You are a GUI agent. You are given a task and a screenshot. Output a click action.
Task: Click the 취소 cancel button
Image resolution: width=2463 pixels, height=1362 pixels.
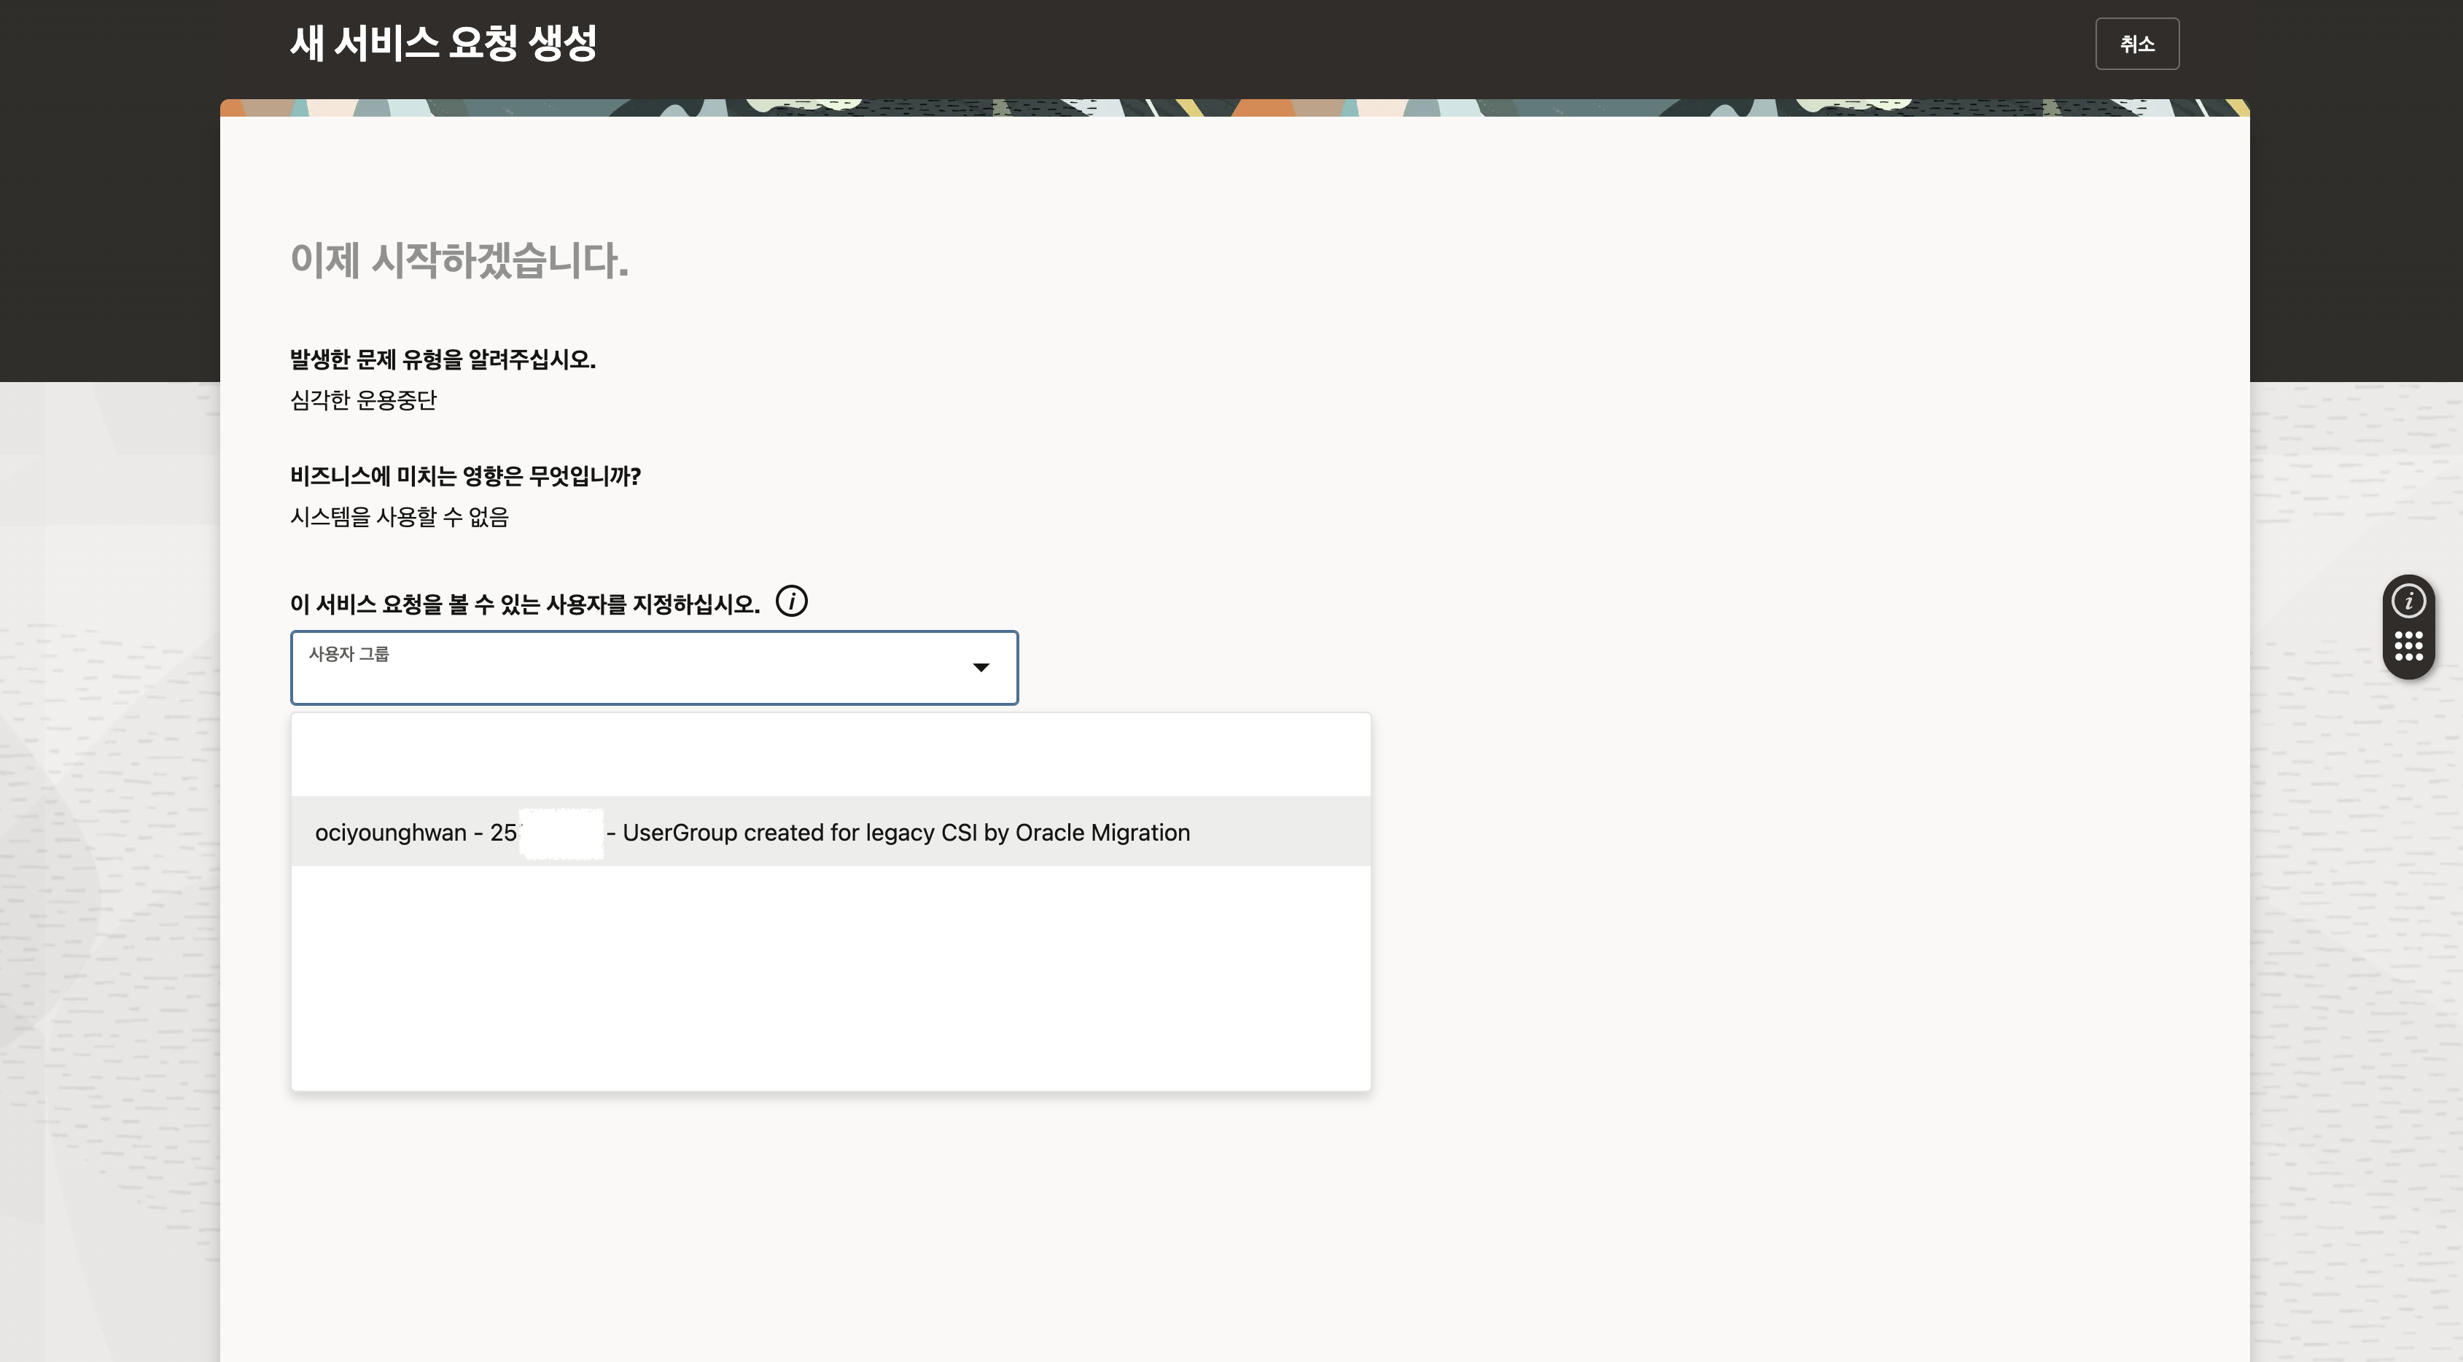pos(2136,44)
